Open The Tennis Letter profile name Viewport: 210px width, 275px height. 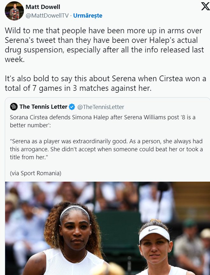pos(43,107)
